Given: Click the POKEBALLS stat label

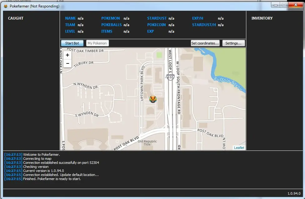Looking at the screenshot, I should (x=111, y=25).
